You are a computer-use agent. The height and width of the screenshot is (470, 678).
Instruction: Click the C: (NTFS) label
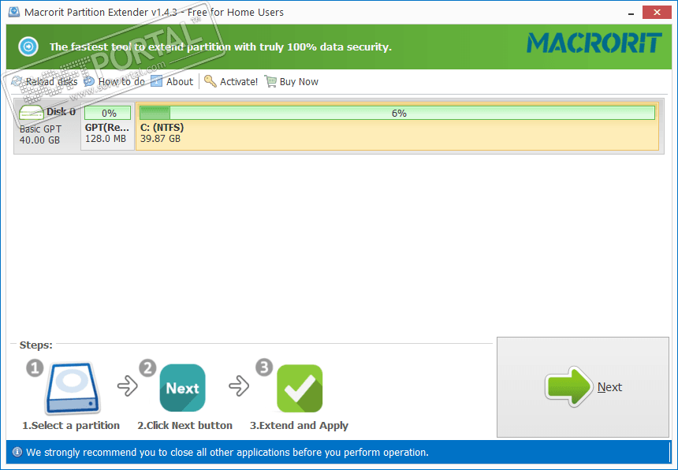pos(162,128)
